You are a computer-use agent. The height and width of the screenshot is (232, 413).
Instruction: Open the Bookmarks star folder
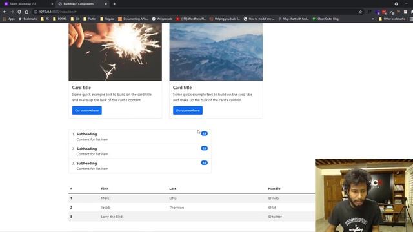pyautogui.click(x=28, y=19)
